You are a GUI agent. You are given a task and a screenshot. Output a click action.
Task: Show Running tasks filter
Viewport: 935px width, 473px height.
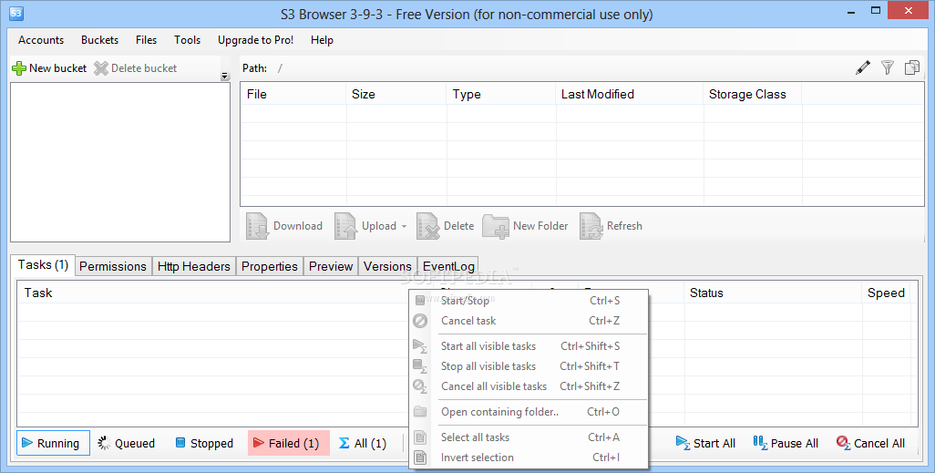(53, 443)
